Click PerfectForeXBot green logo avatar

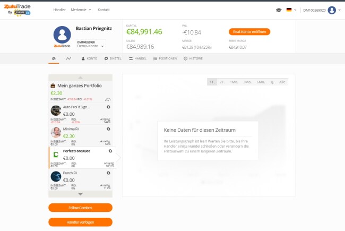(56, 155)
